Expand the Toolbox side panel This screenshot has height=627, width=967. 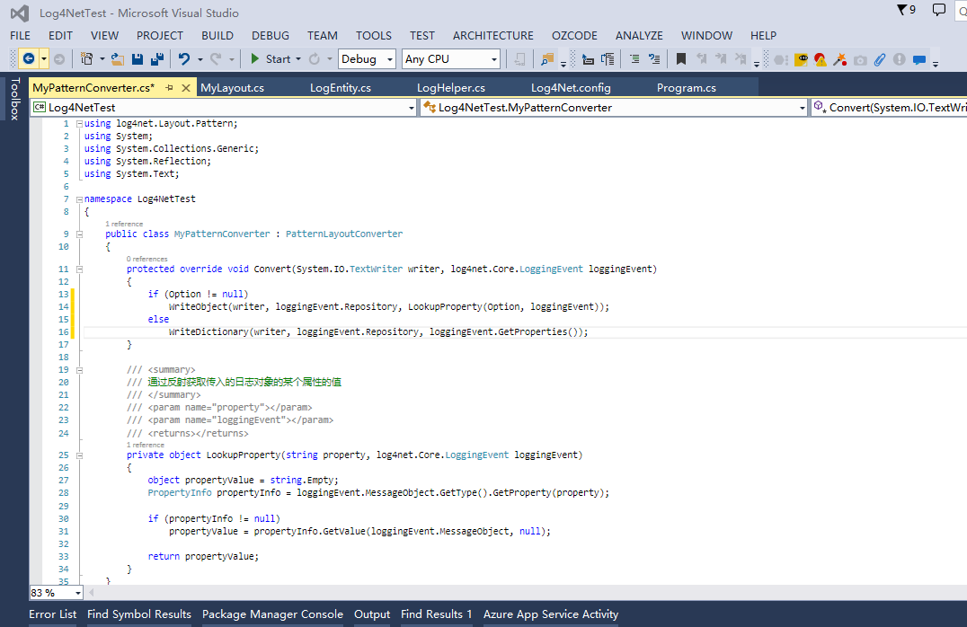click(x=15, y=99)
